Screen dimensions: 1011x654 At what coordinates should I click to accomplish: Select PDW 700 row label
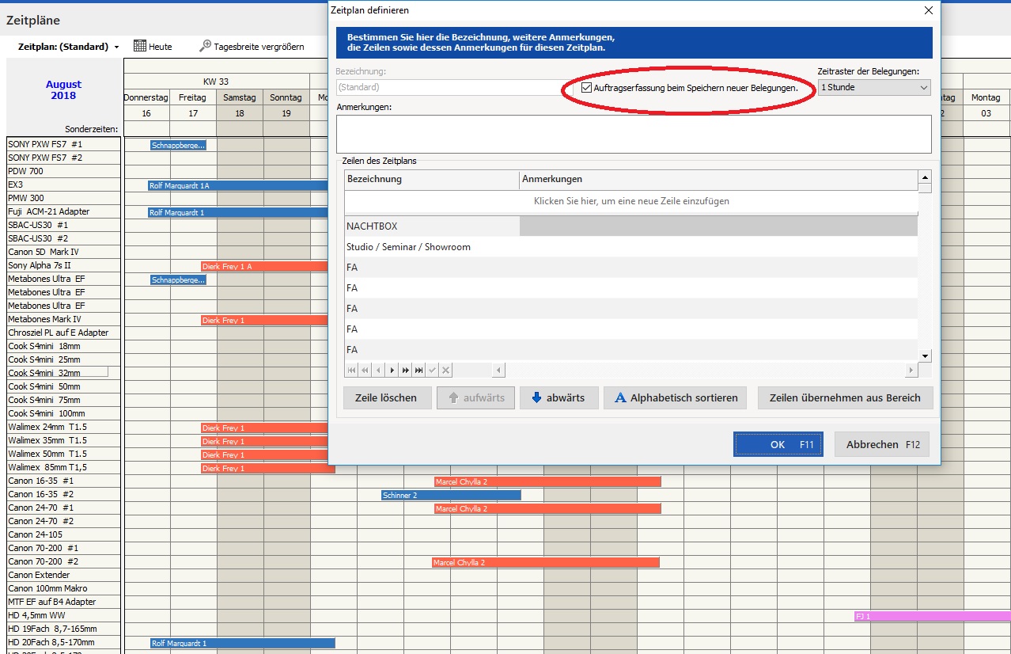tap(64, 171)
